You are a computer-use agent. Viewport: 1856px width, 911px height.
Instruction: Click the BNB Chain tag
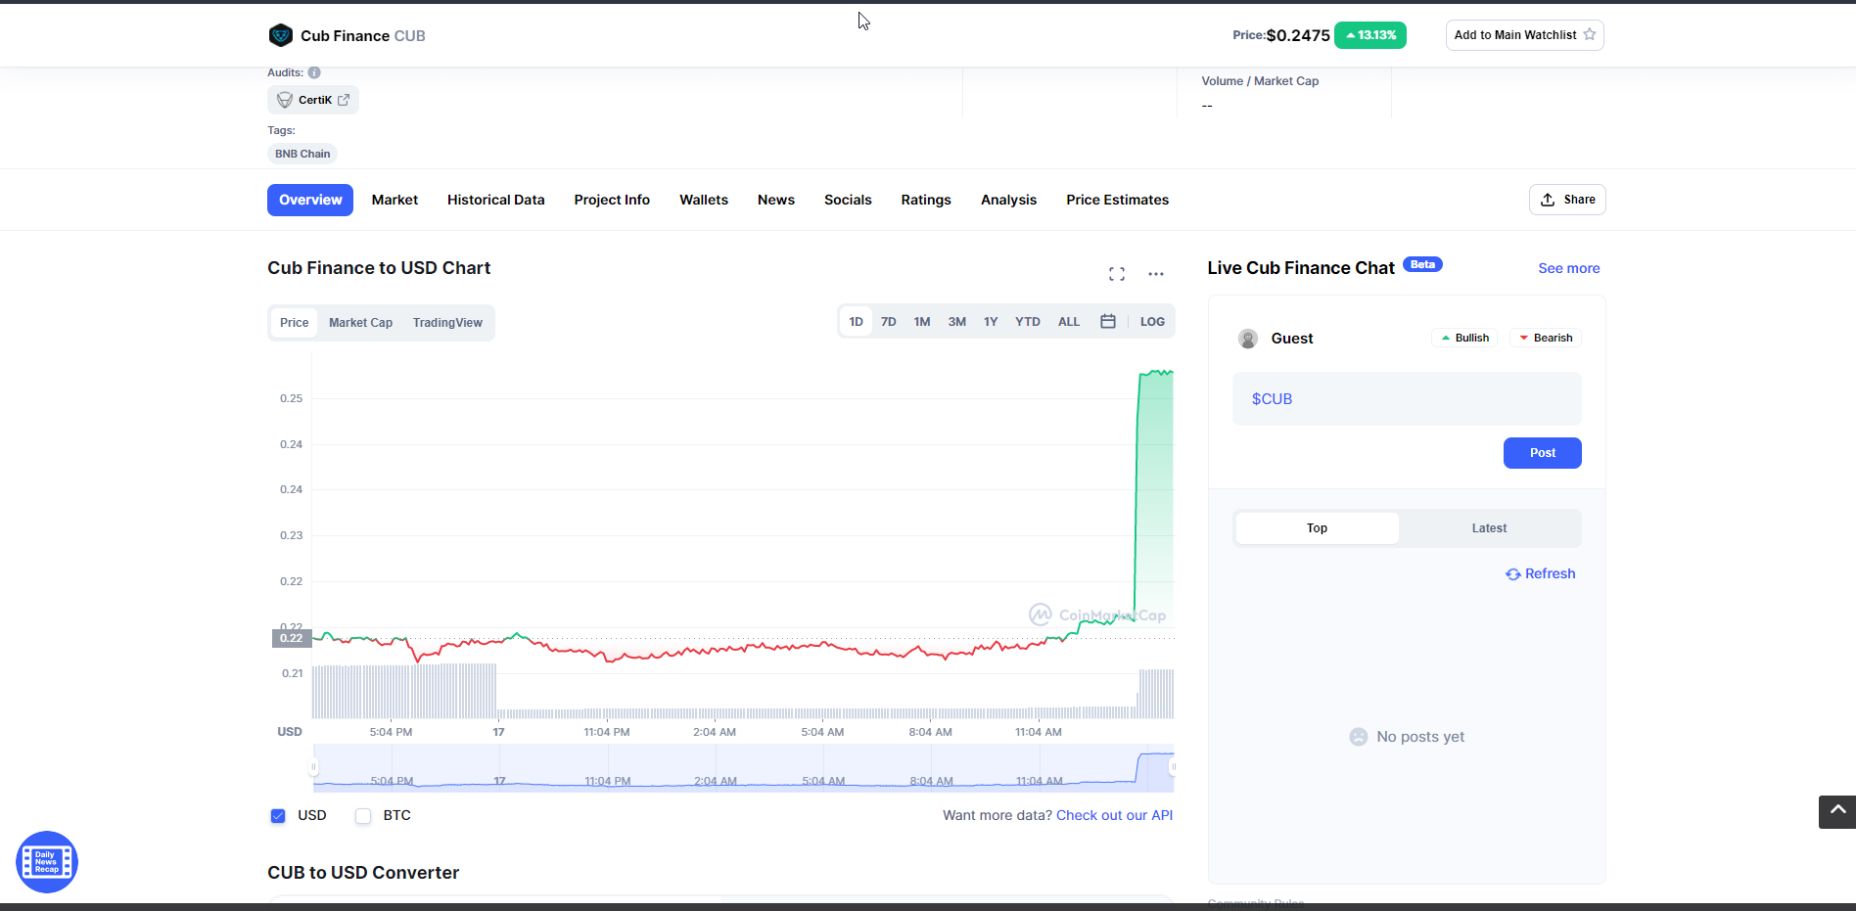point(302,154)
